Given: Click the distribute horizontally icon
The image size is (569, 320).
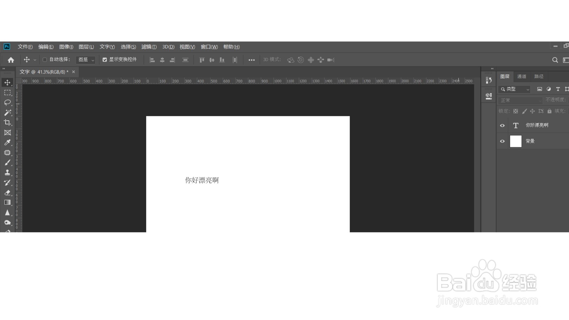Looking at the screenshot, I should (x=235, y=60).
